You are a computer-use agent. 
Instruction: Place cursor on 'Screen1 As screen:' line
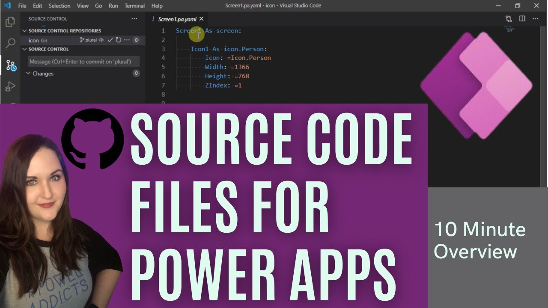(x=208, y=31)
